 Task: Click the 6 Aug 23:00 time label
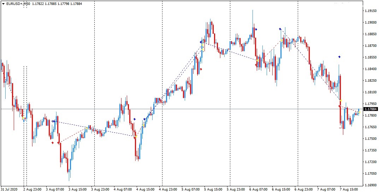pos(303,189)
